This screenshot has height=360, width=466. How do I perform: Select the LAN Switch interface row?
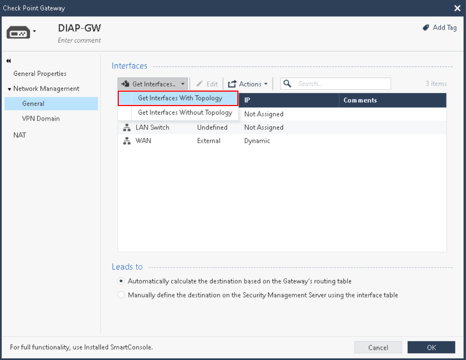[x=282, y=128]
